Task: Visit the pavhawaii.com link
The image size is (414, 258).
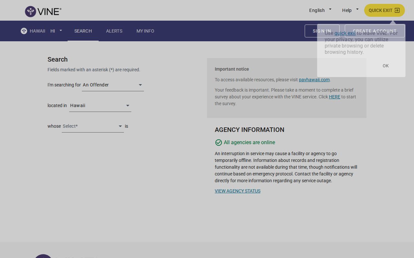Action: pyautogui.click(x=314, y=80)
